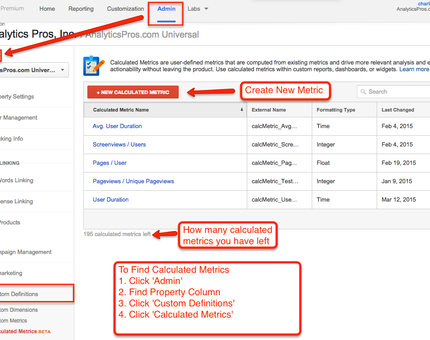Open the Products sidebar item
The height and width of the screenshot is (340, 430).
click(x=10, y=222)
